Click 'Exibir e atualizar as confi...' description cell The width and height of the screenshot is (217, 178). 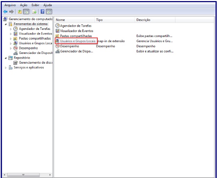pos(155,51)
